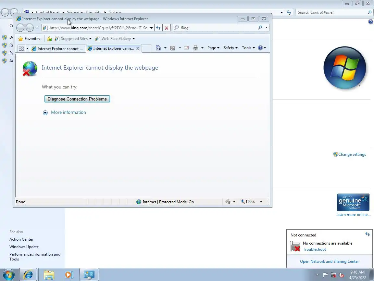This screenshot has width=374, height=281.
Task: Open the Safety menu
Action: [231, 48]
